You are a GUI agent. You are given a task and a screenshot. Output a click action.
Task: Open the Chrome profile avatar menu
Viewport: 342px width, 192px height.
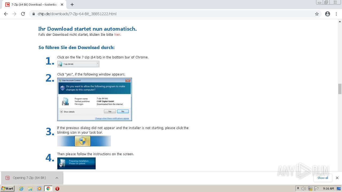pyautogui.click(x=328, y=14)
